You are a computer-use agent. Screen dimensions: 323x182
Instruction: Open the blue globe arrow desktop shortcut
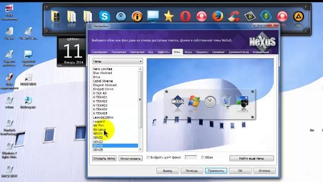coord(28,103)
